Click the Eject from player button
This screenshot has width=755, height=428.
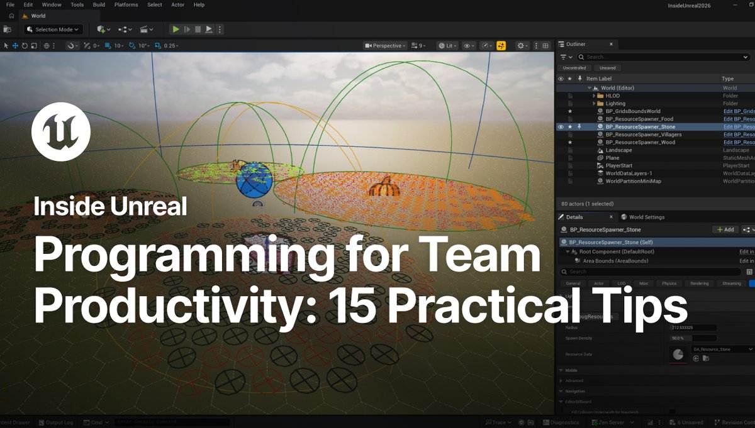(x=209, y=30)
